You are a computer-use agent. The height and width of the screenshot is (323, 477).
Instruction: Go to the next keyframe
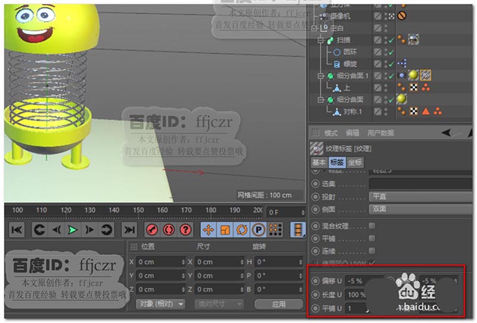point(107,230)
